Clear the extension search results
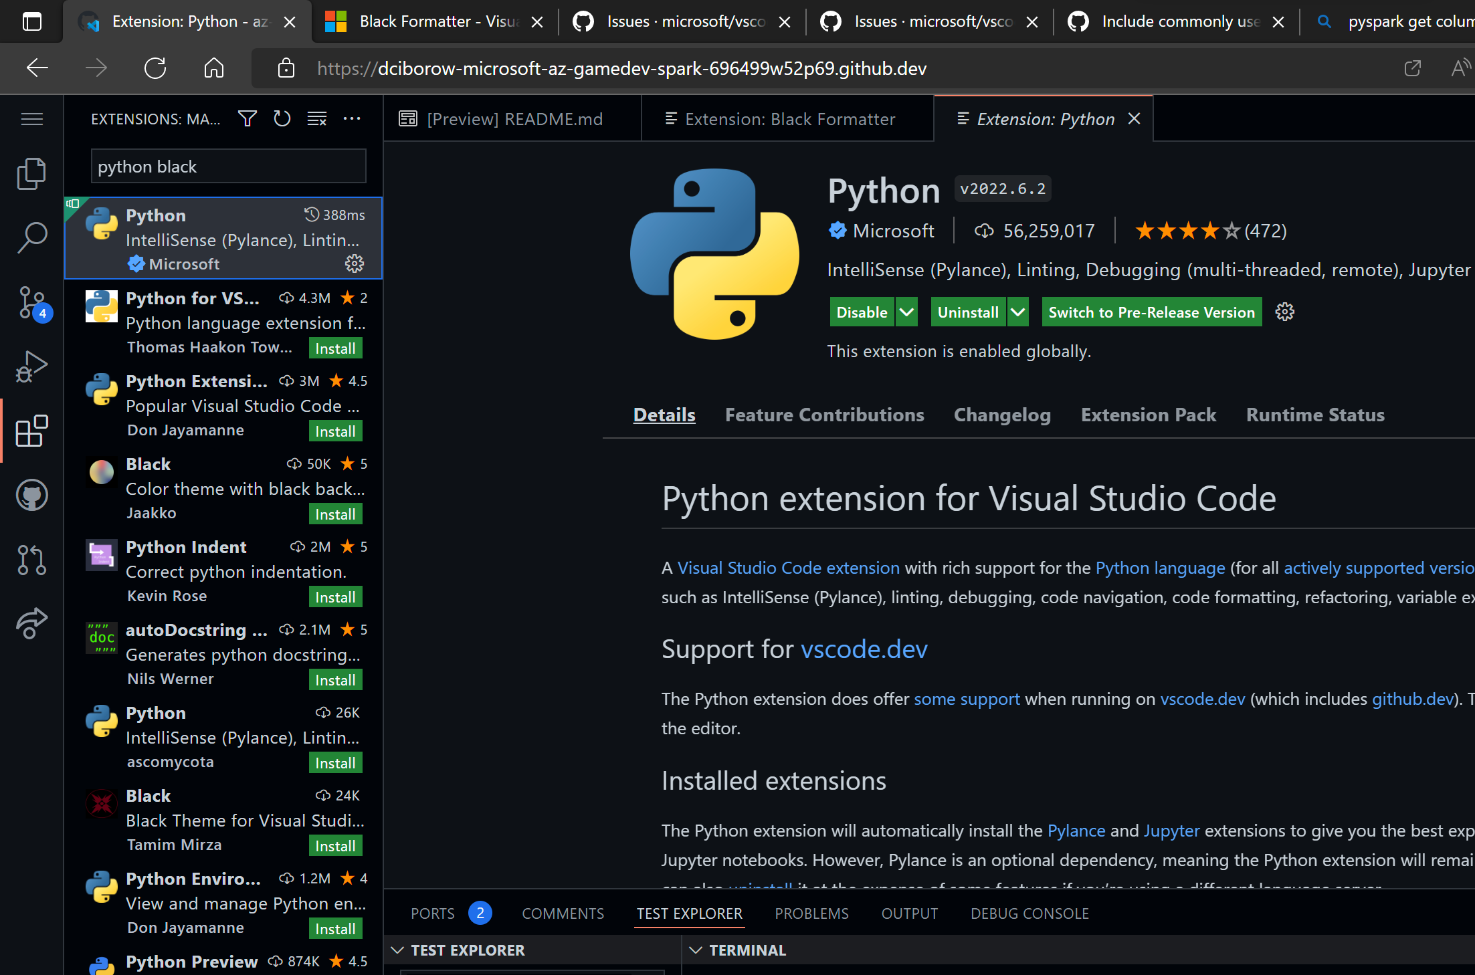Image resolution: width=1475 pixels, height=975 pixels. pyautogui.click(x=316, y=118)
